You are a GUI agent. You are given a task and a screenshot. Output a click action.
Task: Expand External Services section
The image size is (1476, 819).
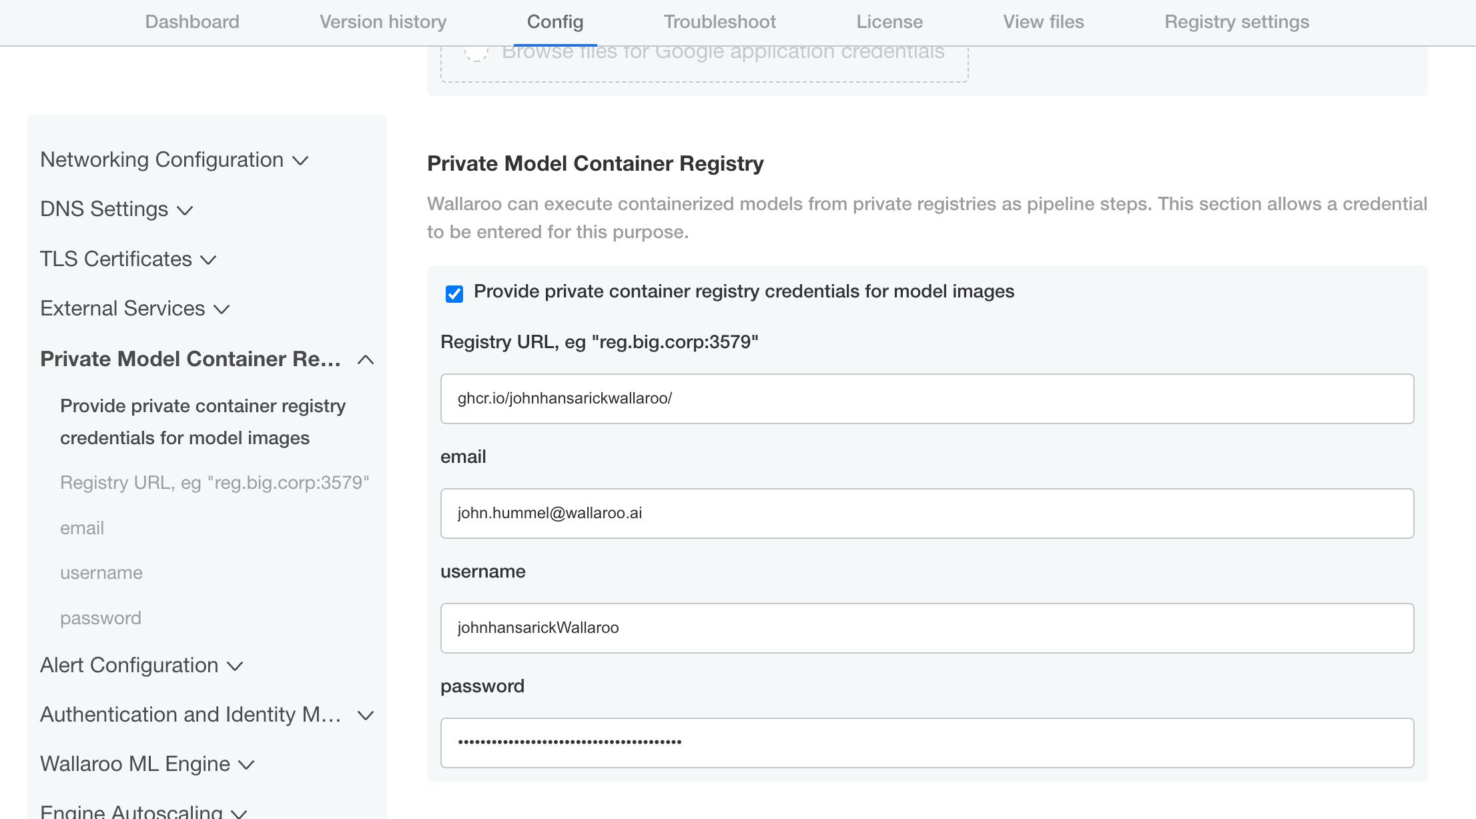pos(135,309)
